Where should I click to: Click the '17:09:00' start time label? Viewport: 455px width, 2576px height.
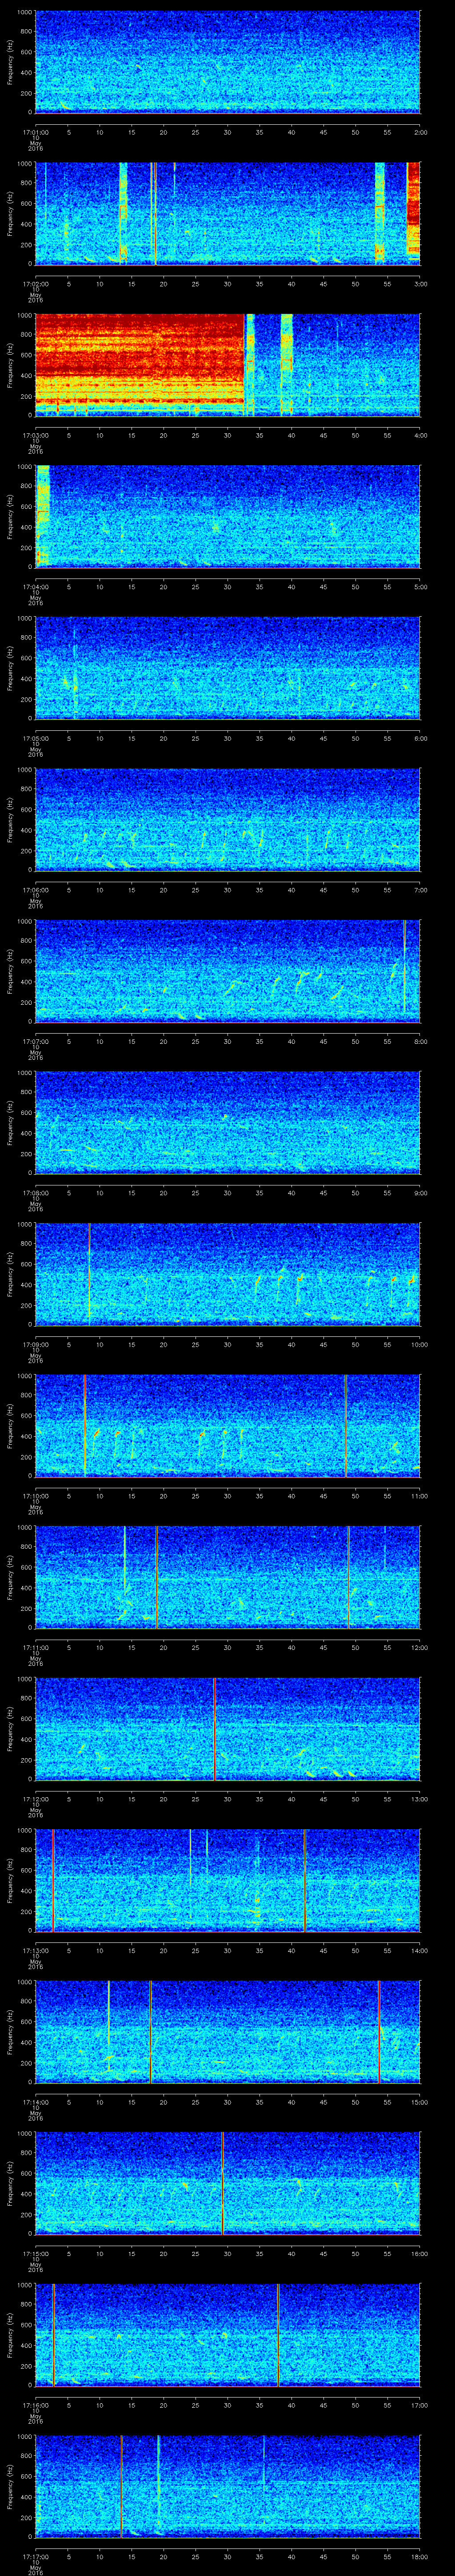pos(35,1343)
